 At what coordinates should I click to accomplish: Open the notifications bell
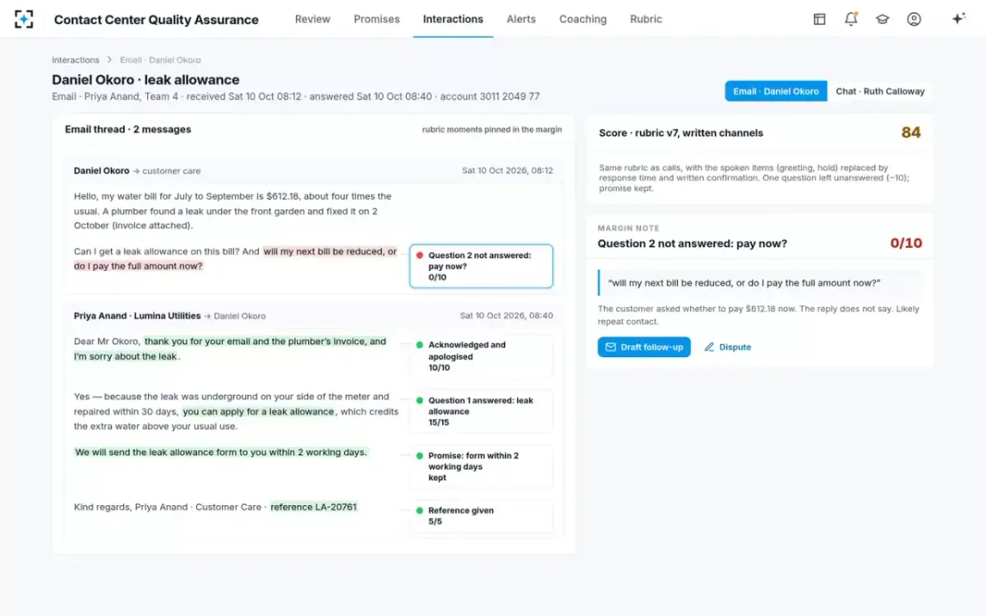pyautogui.click(x=851, y=19)
